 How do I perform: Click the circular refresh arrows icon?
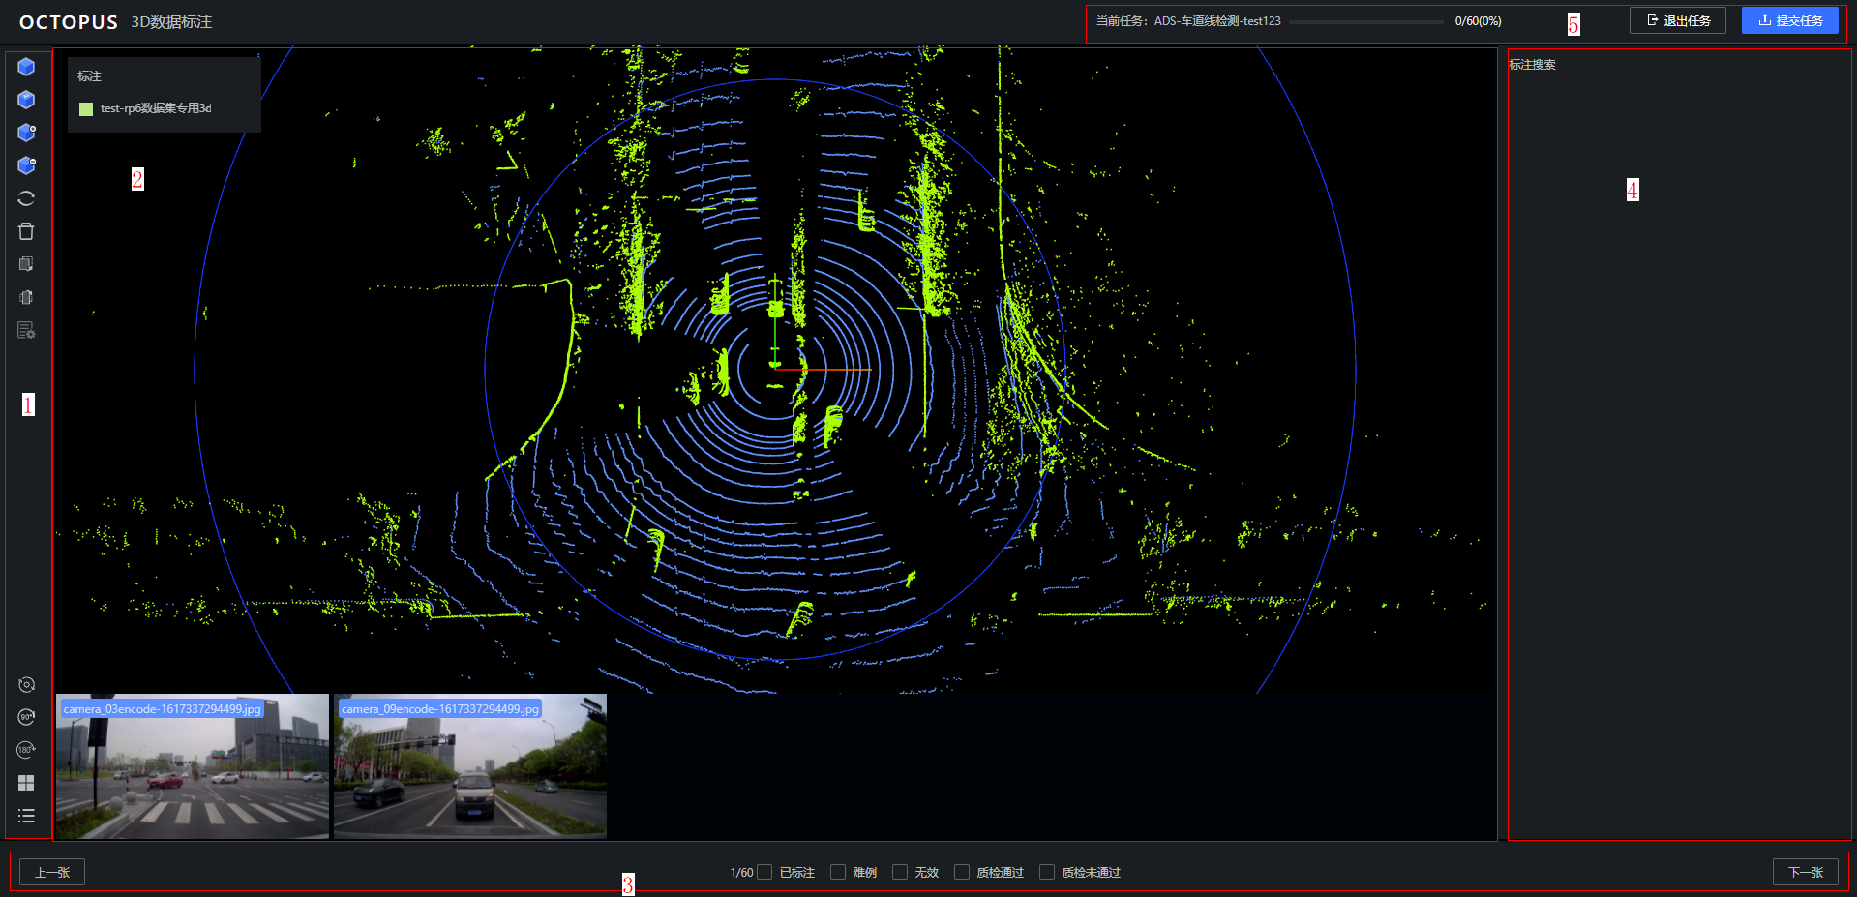[26, 198]
